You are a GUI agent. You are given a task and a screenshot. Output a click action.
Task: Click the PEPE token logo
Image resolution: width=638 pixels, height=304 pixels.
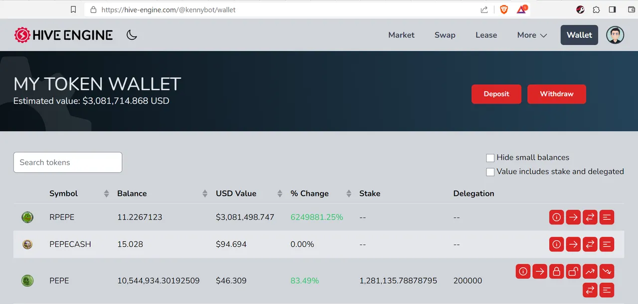[x=27, y=281]
